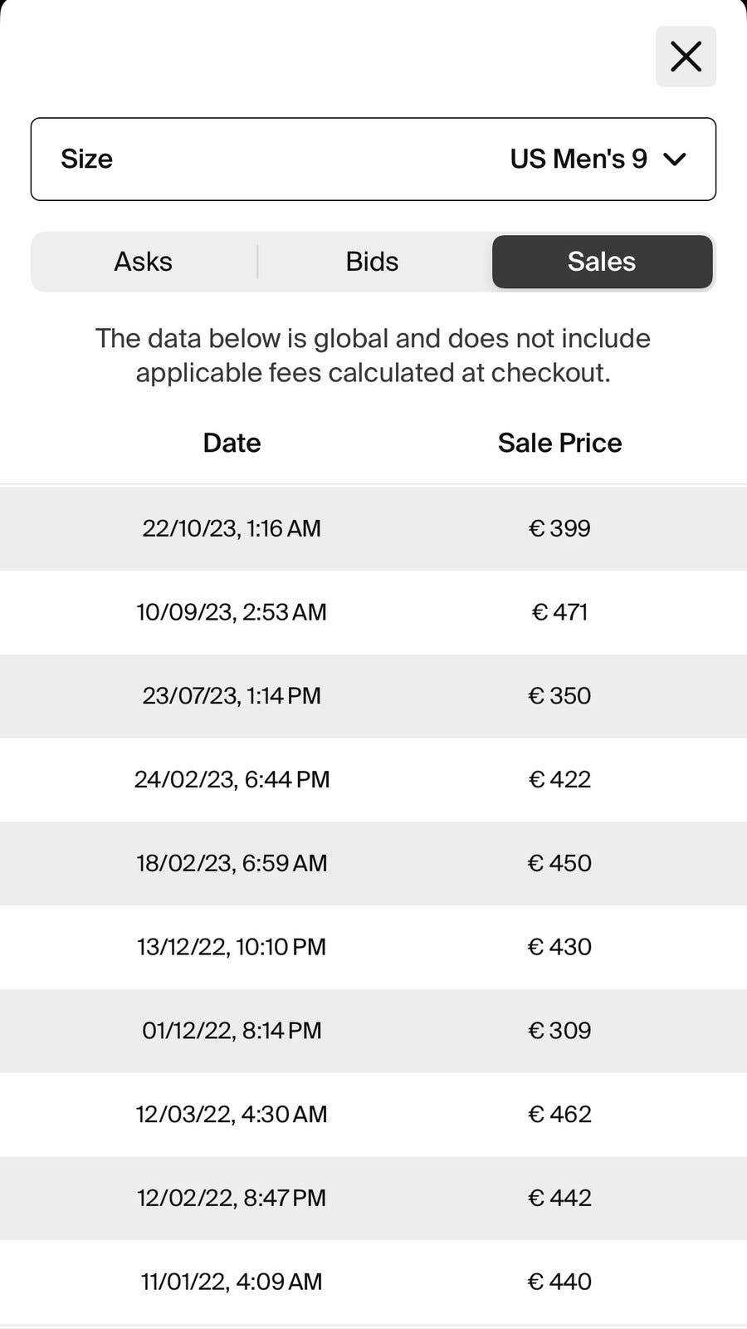The height and width of the screenshot is (1329, 747).
Task: Click the € 440 sale price
Action: coord(559,1282)
